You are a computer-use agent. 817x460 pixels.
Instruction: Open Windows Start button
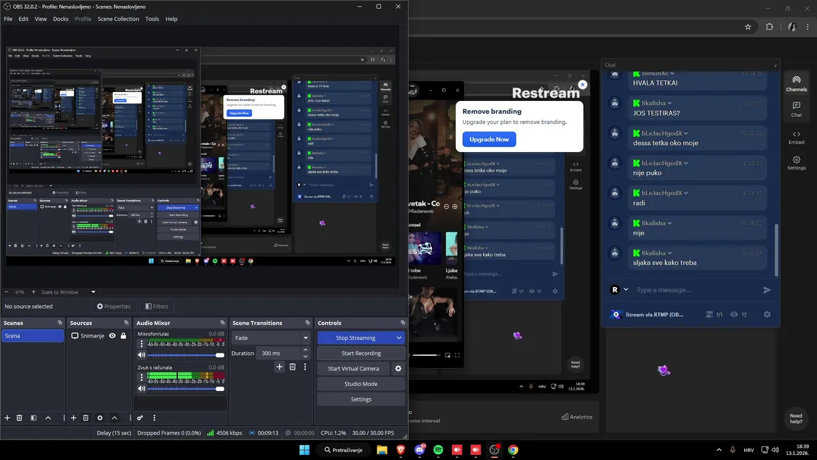(x=304, y=450)
